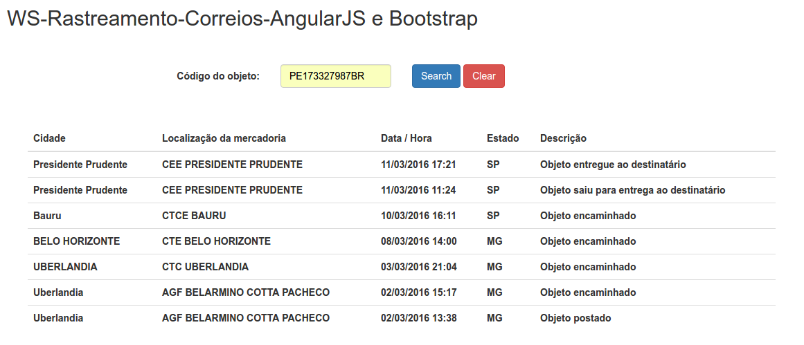Image resolution: width=804 pixels, height=345 pixels.
Task: Click the CTC UBERLANDIA location cell
Action: (x=205, y=267)
